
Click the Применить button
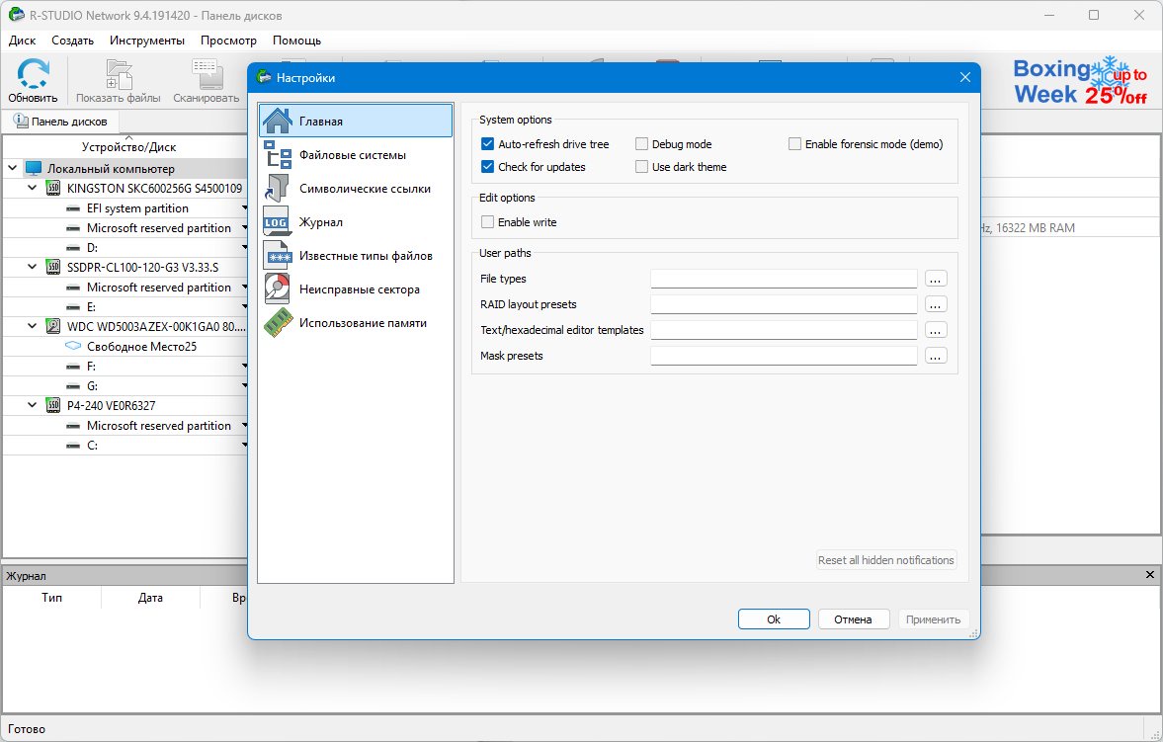[933, 619]
